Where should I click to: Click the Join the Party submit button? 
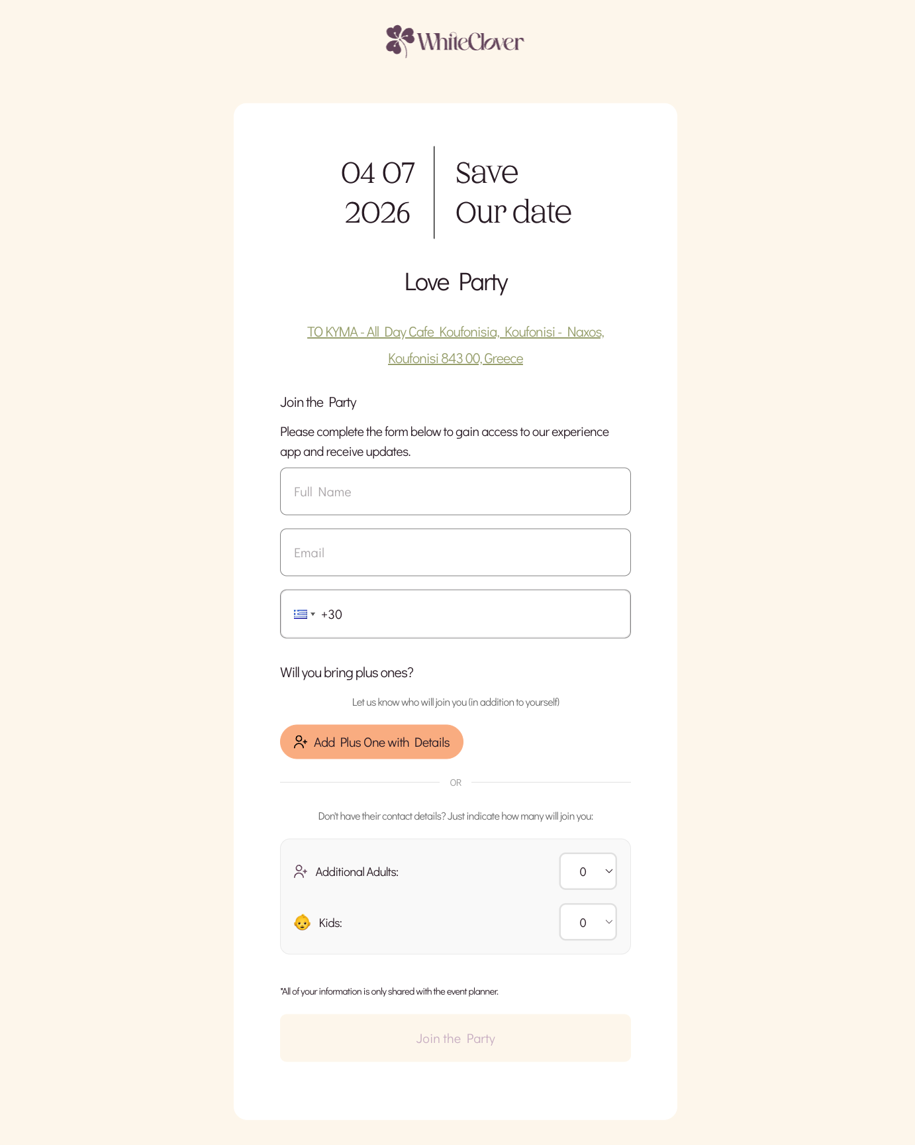pos(455,1038)
